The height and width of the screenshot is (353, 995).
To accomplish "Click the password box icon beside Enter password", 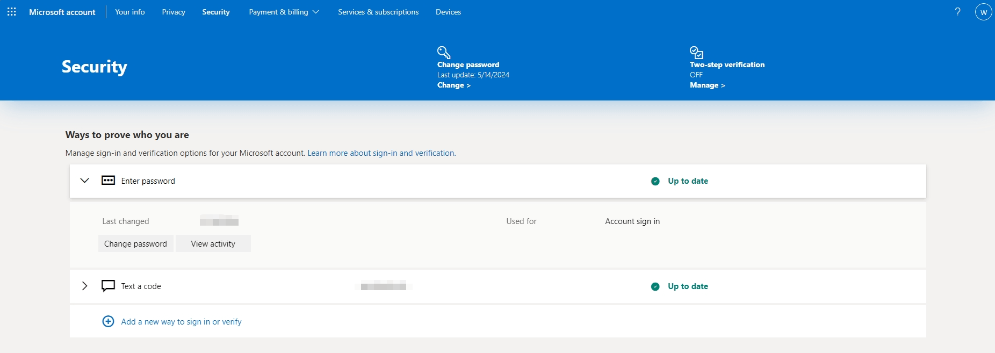I will [x=108, y=181].
